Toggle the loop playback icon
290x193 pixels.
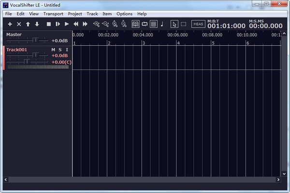point(145,24)
